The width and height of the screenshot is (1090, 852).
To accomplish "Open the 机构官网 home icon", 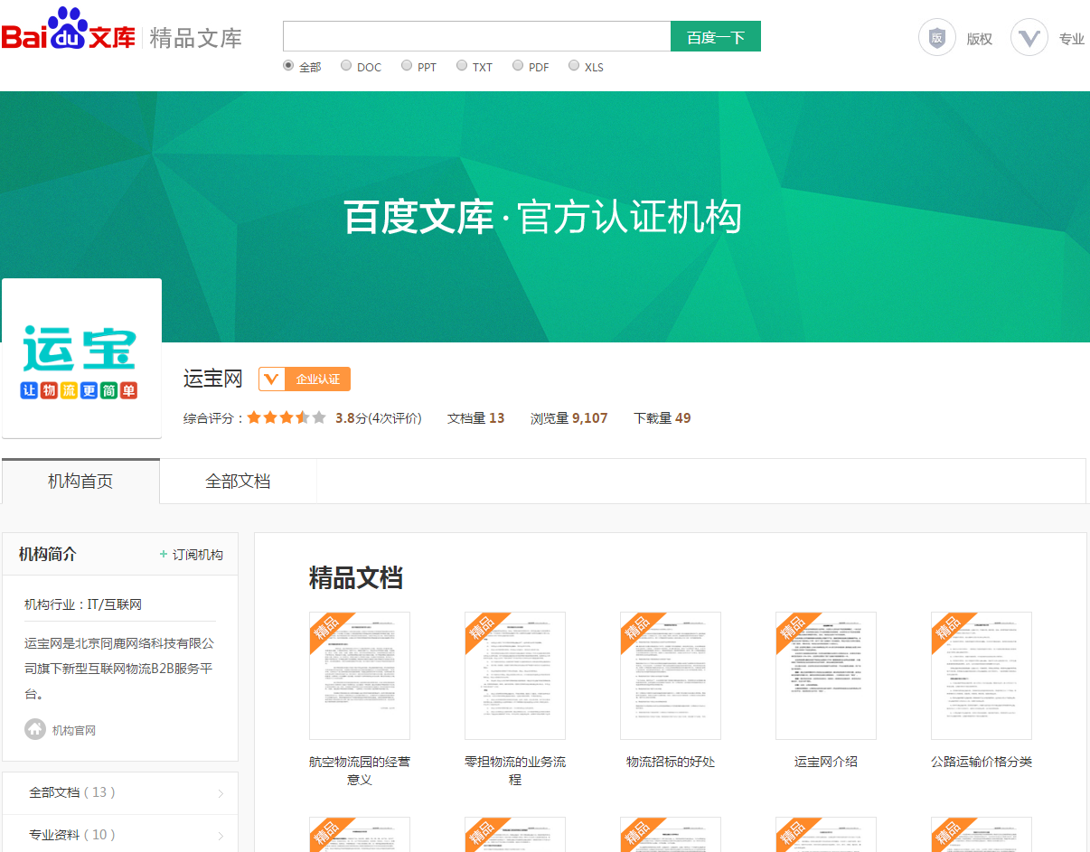I will coord(35,729).
